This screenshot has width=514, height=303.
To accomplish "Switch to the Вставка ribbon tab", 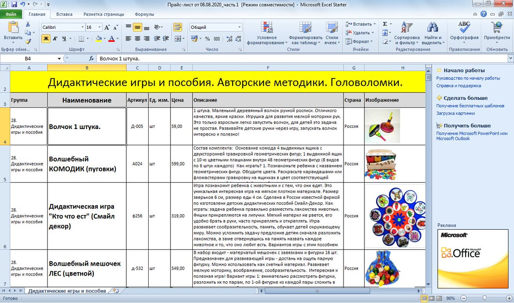I will pyautogui.click(x=64, y=14).
